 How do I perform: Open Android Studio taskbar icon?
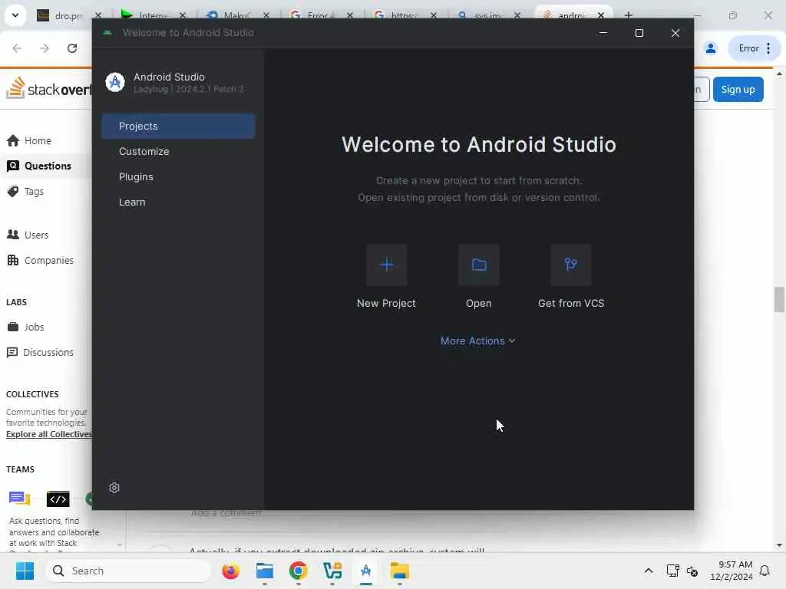366,571
